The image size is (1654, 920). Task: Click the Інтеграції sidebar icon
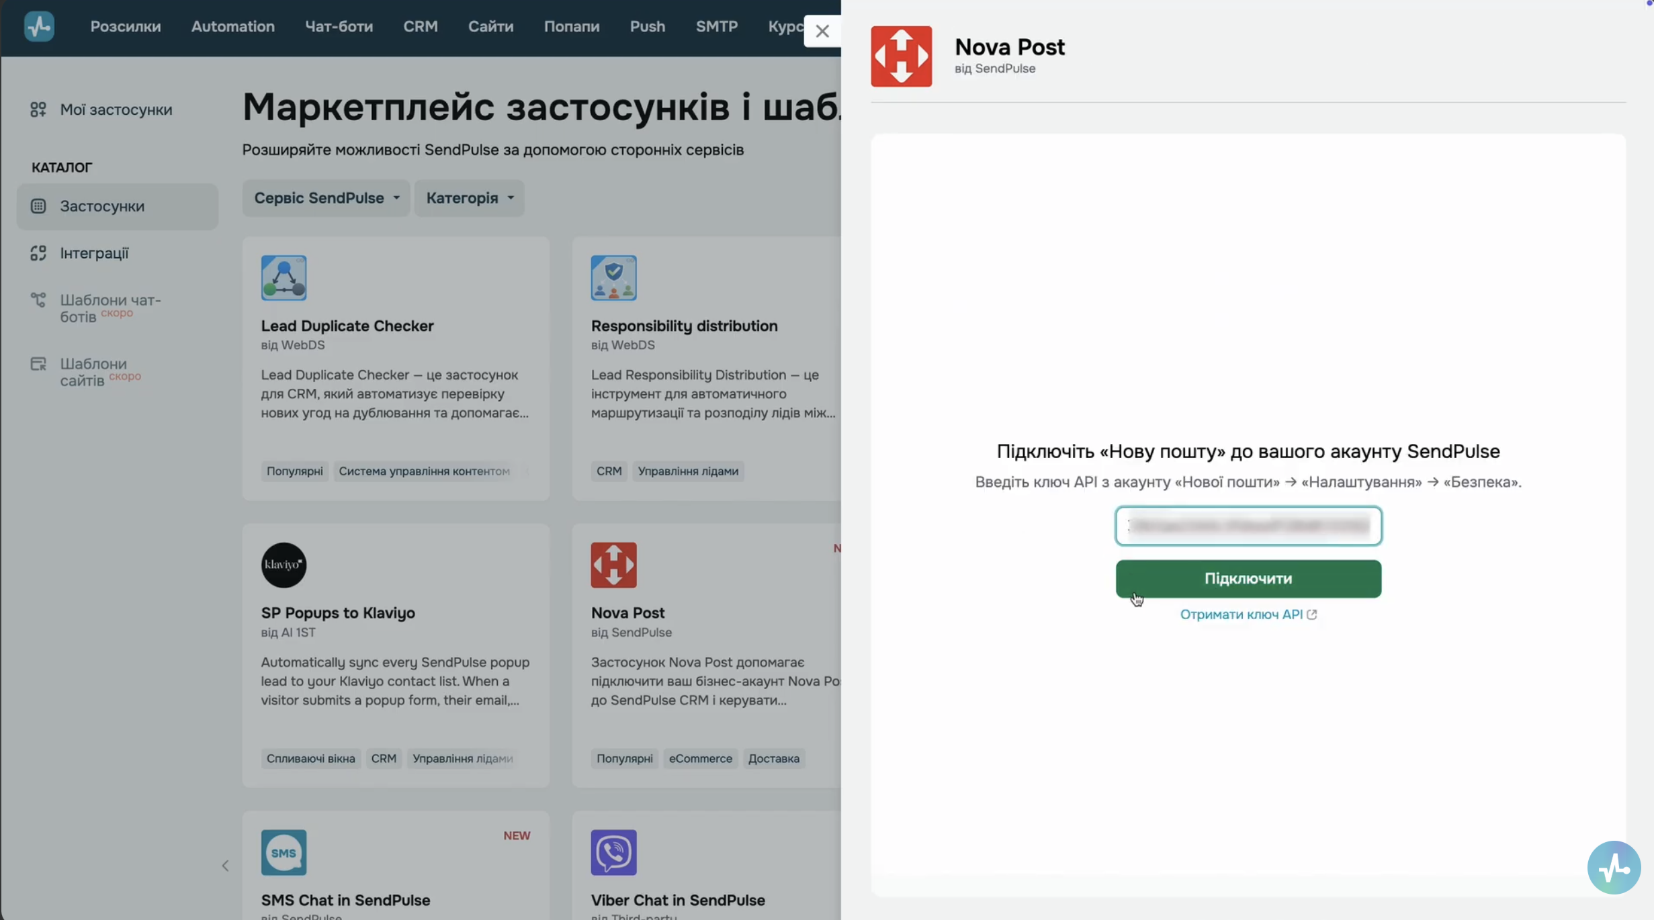(x=38, y=253)
